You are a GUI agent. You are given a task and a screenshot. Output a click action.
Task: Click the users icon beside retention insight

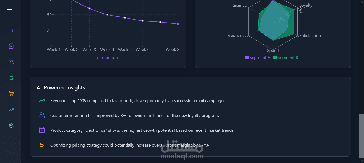coord(42,115)
